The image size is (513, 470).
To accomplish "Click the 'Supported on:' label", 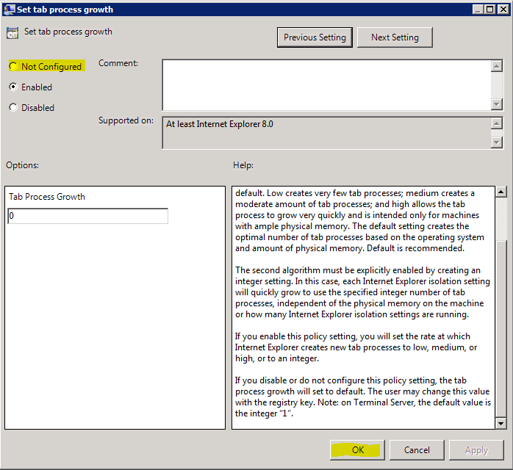I will click(x=126, y=120).
